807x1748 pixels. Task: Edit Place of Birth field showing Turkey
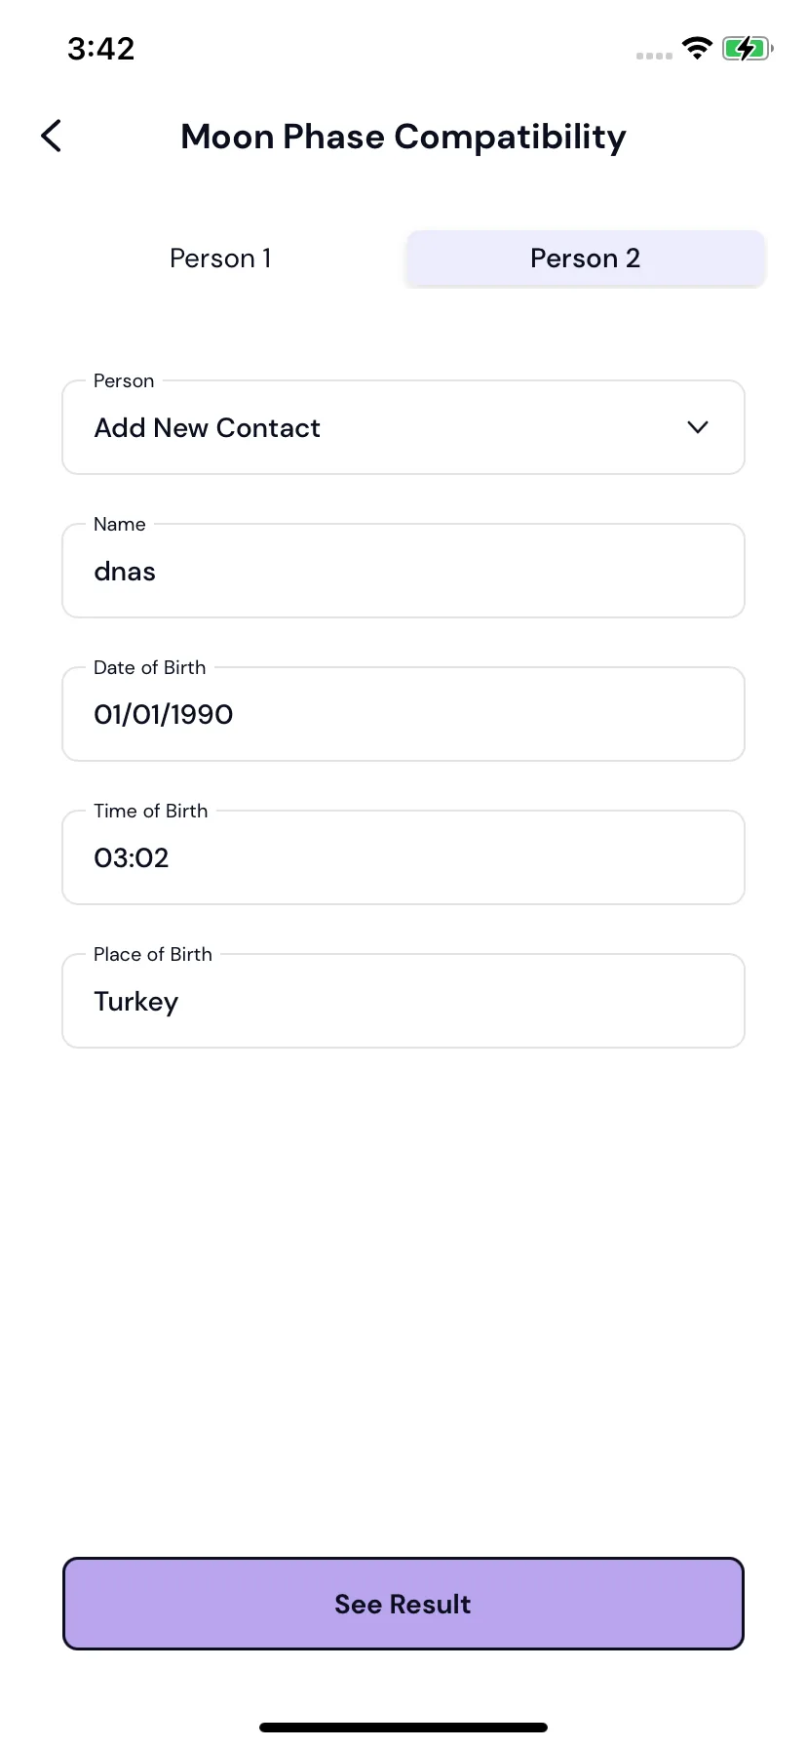[x=403, y=1001]
